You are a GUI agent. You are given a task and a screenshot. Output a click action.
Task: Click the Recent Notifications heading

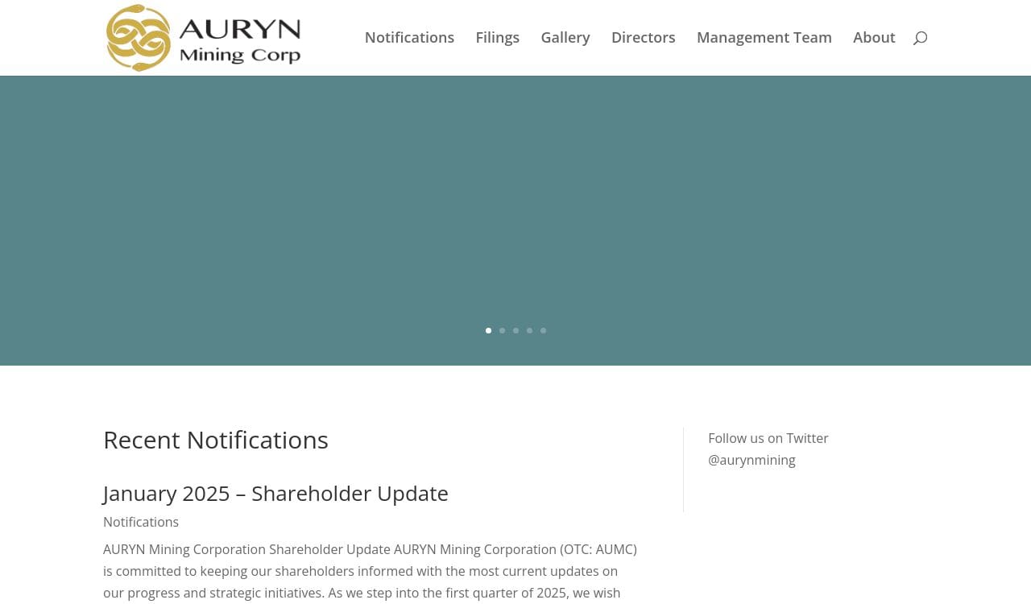pyautogui.click(x=216, y=440)
